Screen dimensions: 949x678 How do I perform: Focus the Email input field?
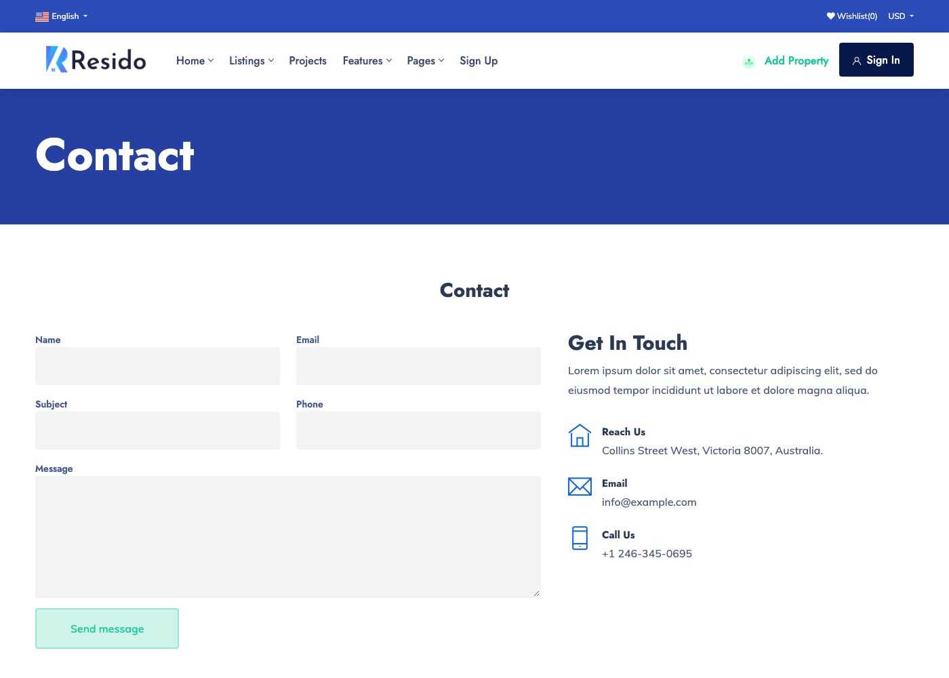click(x=418, y=366)
